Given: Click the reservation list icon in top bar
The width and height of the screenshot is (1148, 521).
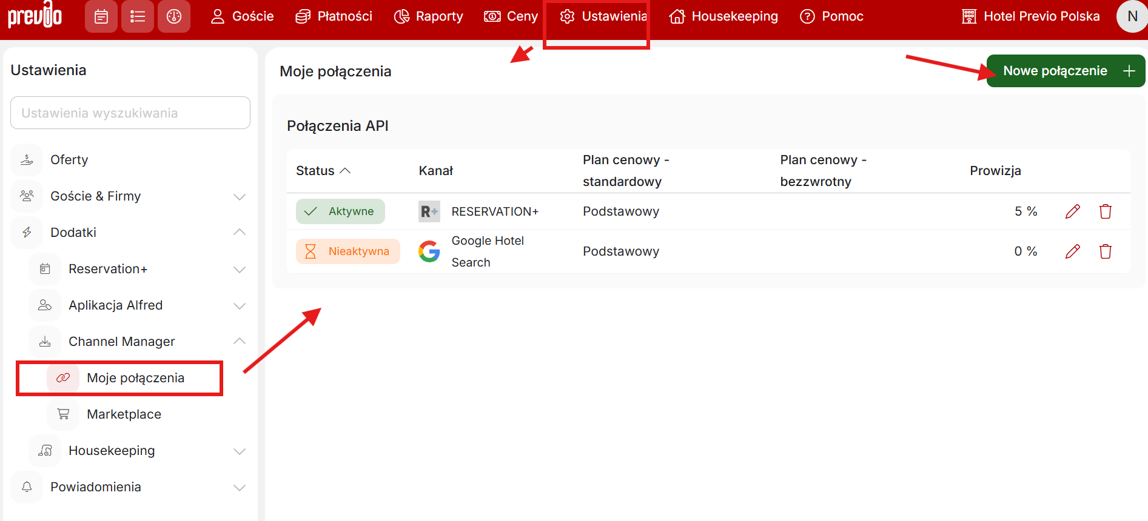Looking at the screenshot, I should [x=138, y=16].
